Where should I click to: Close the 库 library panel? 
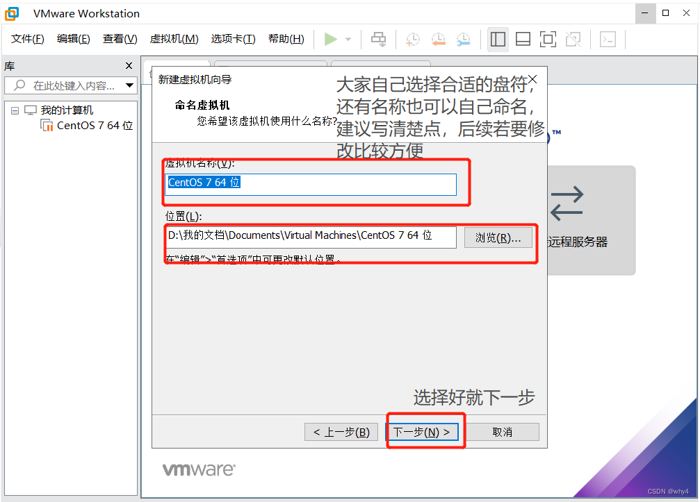(129, 66)
